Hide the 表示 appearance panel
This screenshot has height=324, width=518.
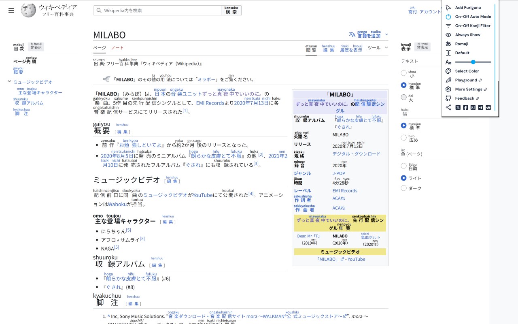[x=422, y=47]
